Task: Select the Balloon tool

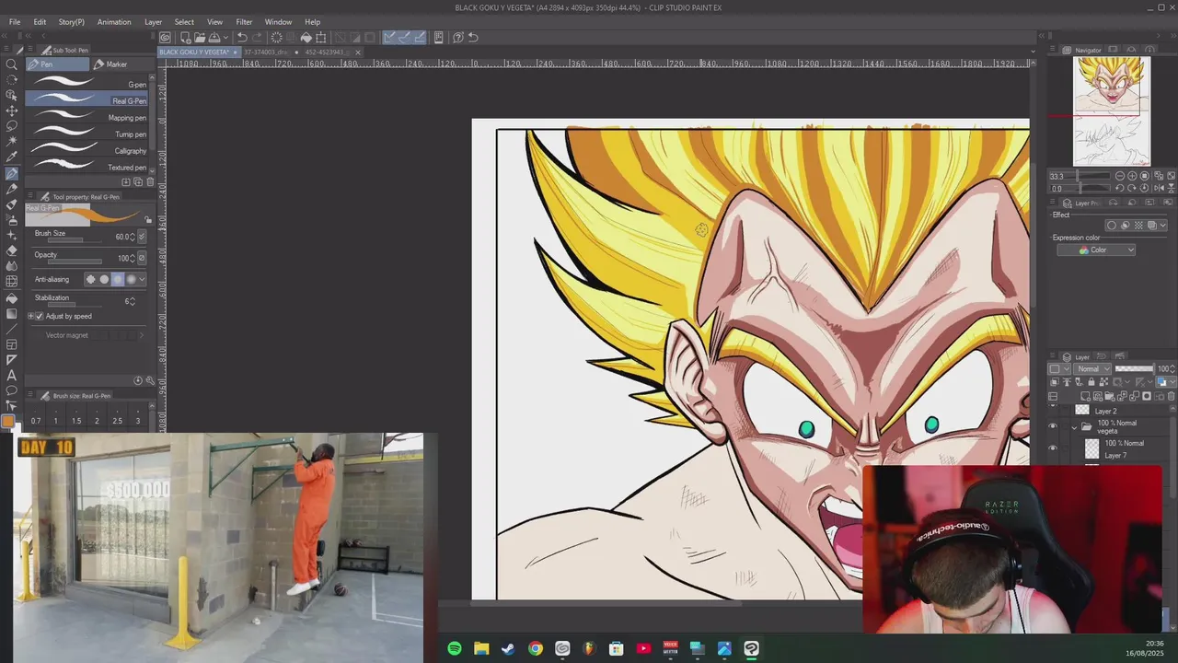Action: click(x=11, y=390)
